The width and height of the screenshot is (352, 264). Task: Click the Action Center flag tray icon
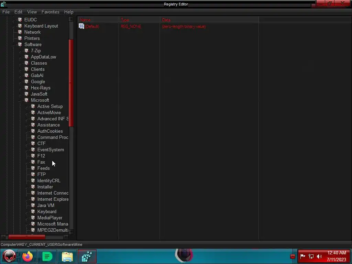click(302, 256)
